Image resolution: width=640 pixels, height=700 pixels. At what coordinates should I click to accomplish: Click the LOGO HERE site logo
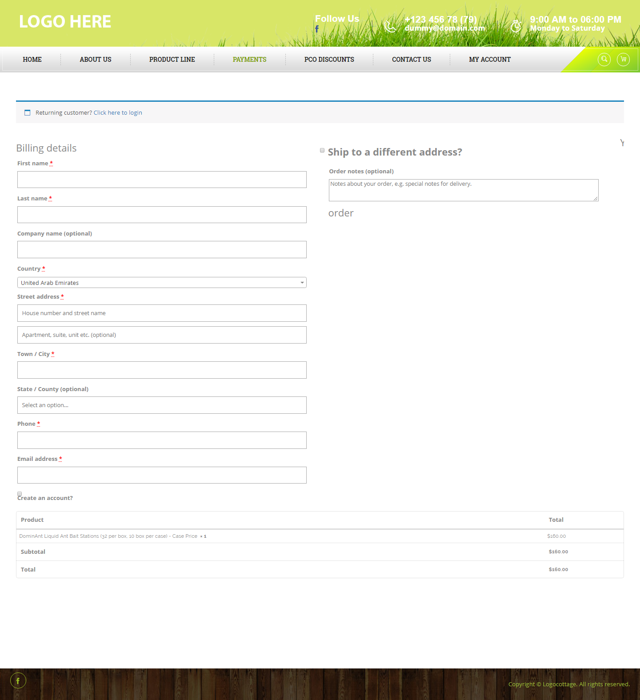click(65, 22)
